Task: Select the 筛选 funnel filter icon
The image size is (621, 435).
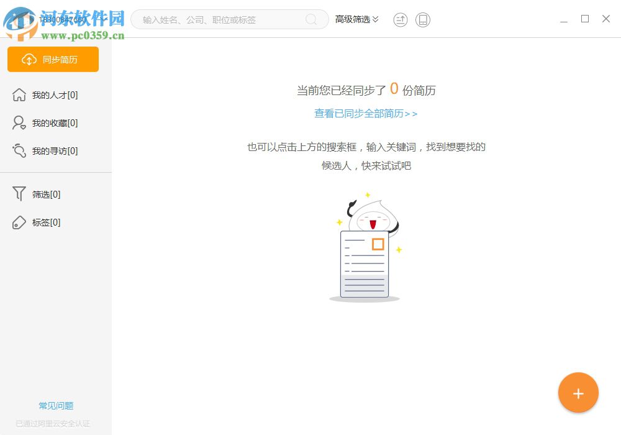Action: [18, 194]
